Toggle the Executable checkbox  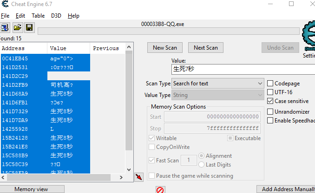coord(230,138)
